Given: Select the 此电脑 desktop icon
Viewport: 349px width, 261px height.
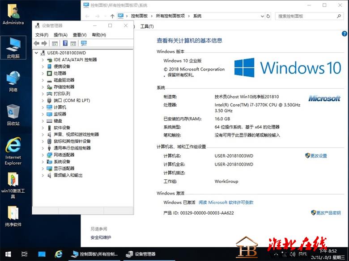Looking at the screenshot, I should click(13, 48).
